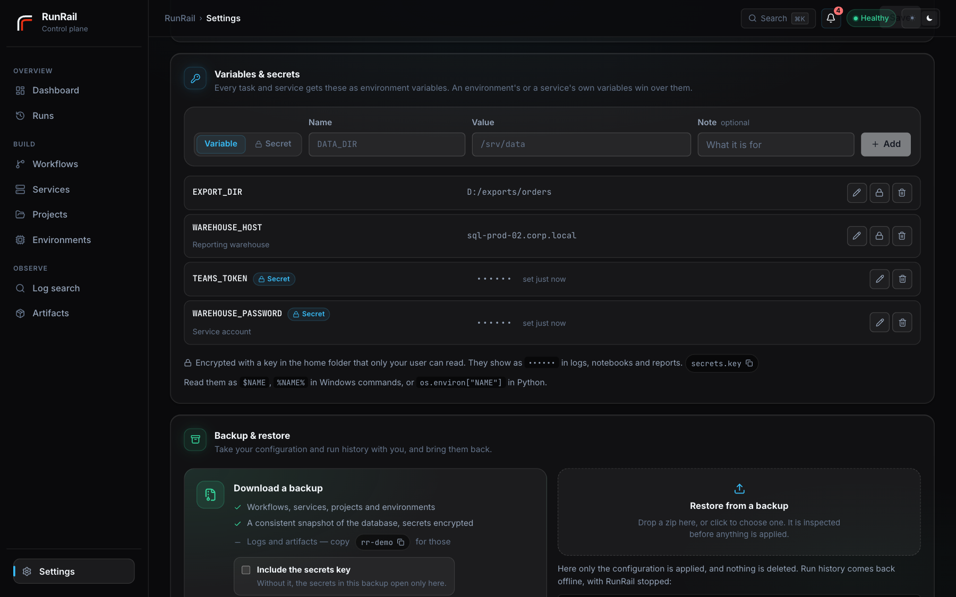Click the Restore from a backup dropzone

[739, 512]
